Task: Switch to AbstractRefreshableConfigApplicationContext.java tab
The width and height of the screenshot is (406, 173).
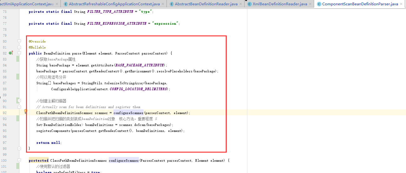Action: (113, 4)
